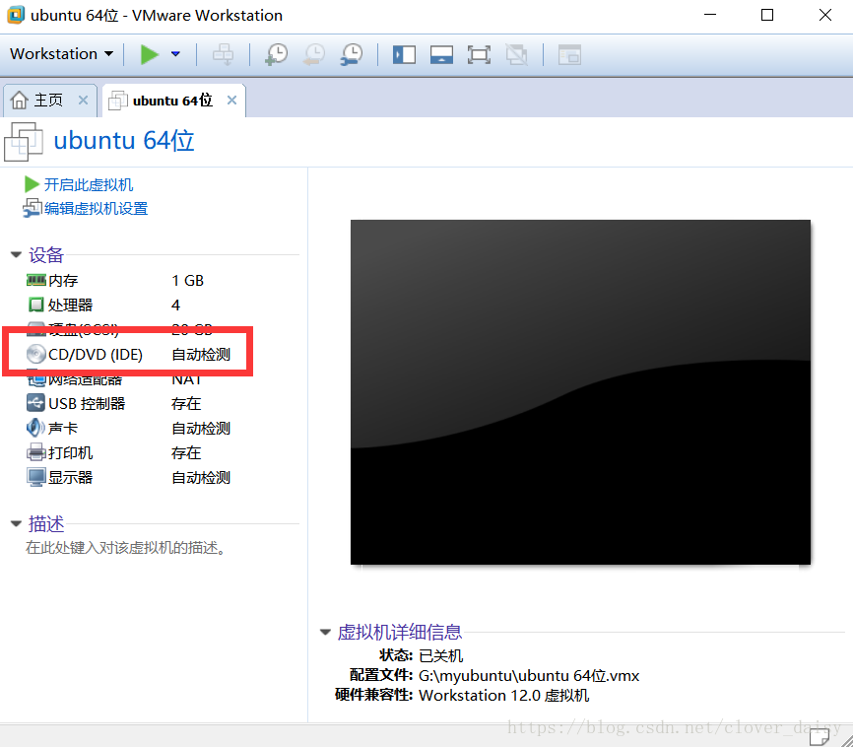Open the power options dropdown arrow
The width and height of the screenshot is (853, 747).
tap(175, 54)
